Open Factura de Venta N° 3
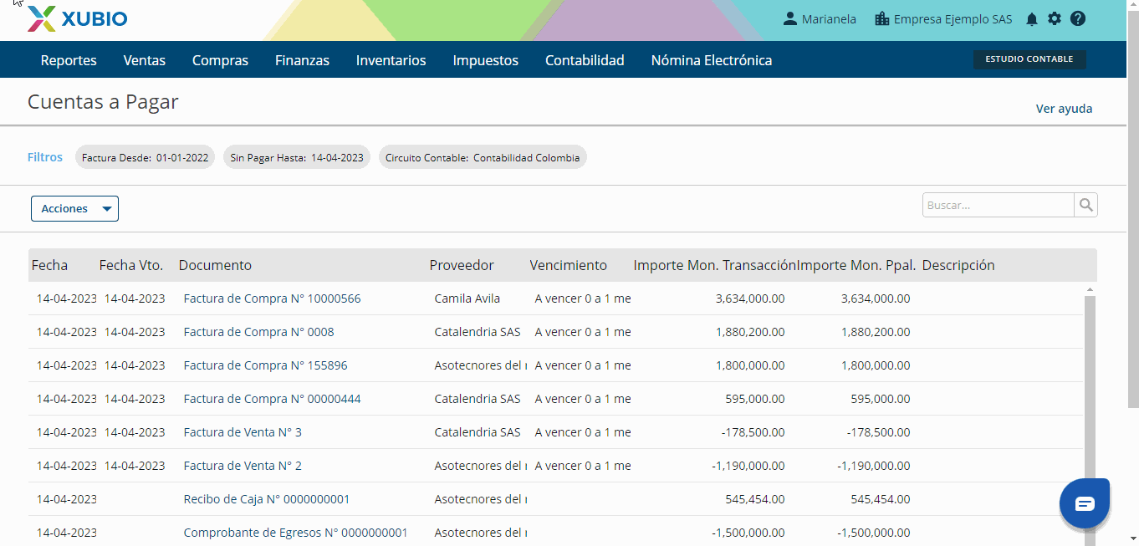 (243, 432)
